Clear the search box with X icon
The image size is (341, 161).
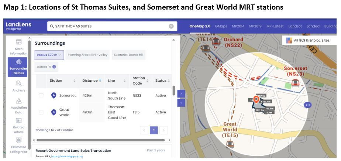coord(171,26)
